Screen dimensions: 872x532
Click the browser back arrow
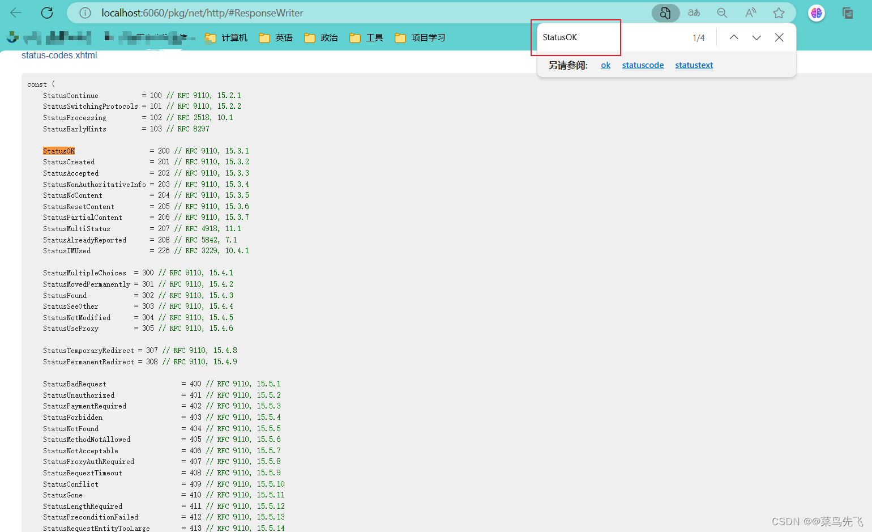click(x=16, y=12)
